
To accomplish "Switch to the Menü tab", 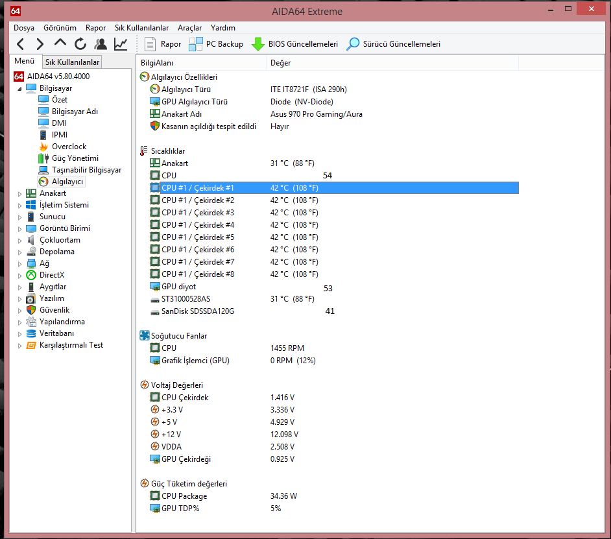I will (x=25, y=61).
